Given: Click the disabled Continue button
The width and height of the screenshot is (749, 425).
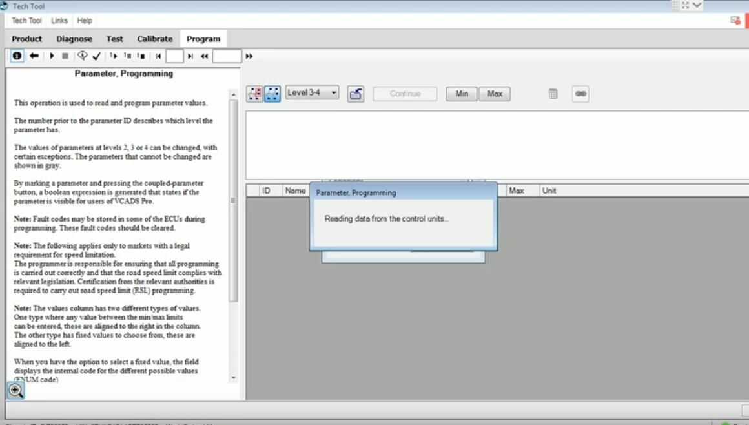Looking at the screenshot, I should (405, 94).
